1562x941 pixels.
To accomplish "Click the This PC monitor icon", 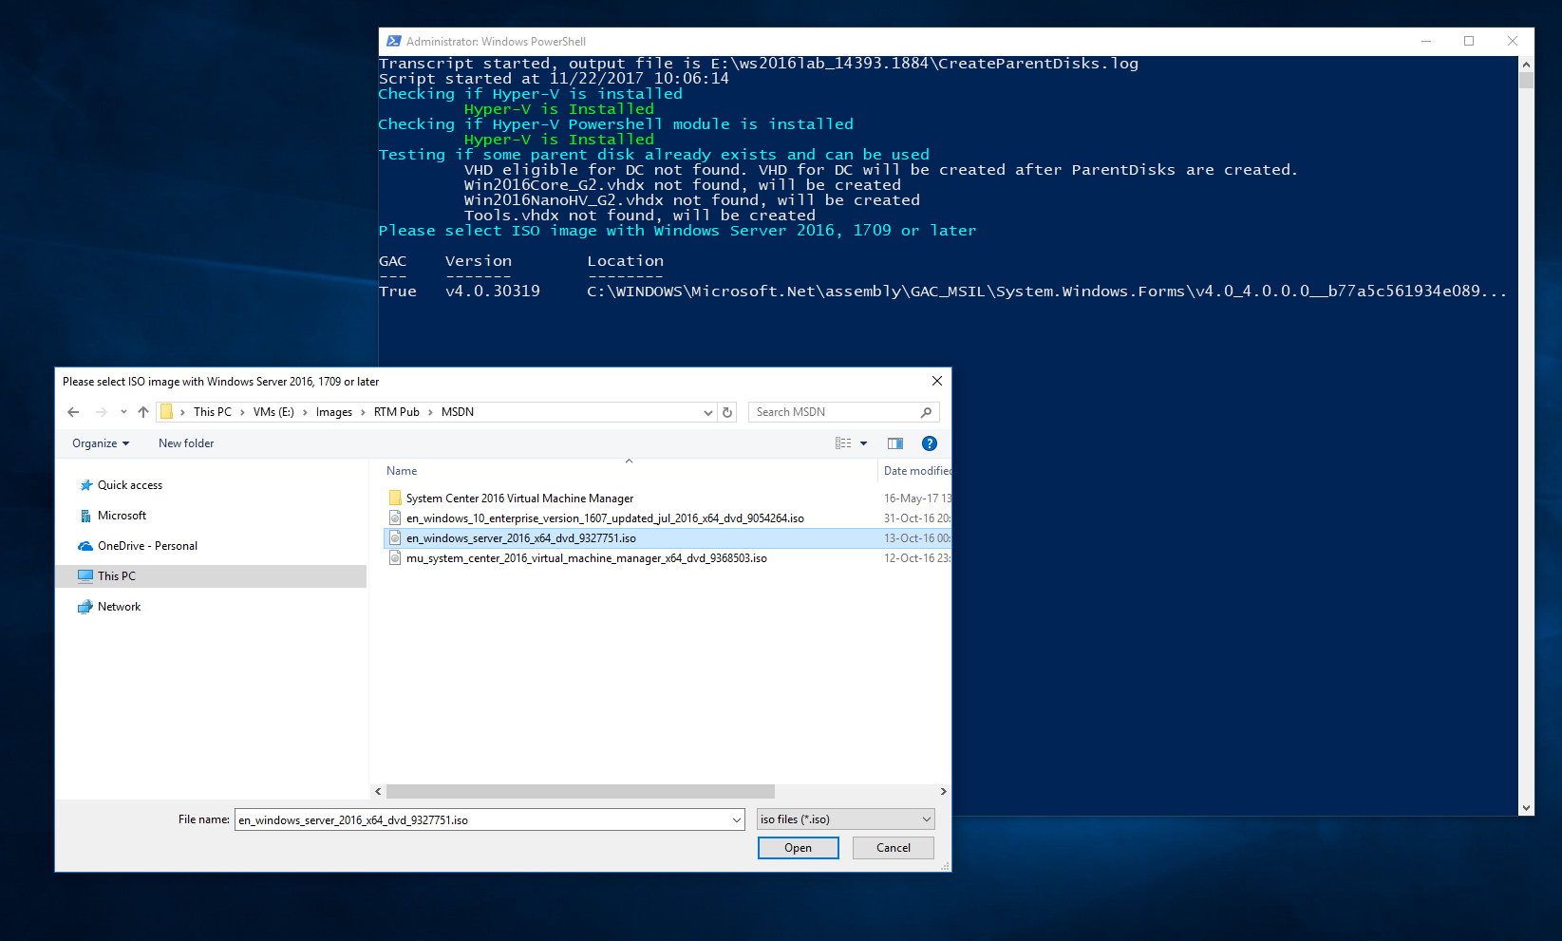I will point(86,576).
